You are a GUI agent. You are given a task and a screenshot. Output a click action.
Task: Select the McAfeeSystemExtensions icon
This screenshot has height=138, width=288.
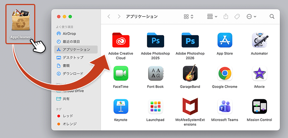pyautogui.click(x=190, y=106)
